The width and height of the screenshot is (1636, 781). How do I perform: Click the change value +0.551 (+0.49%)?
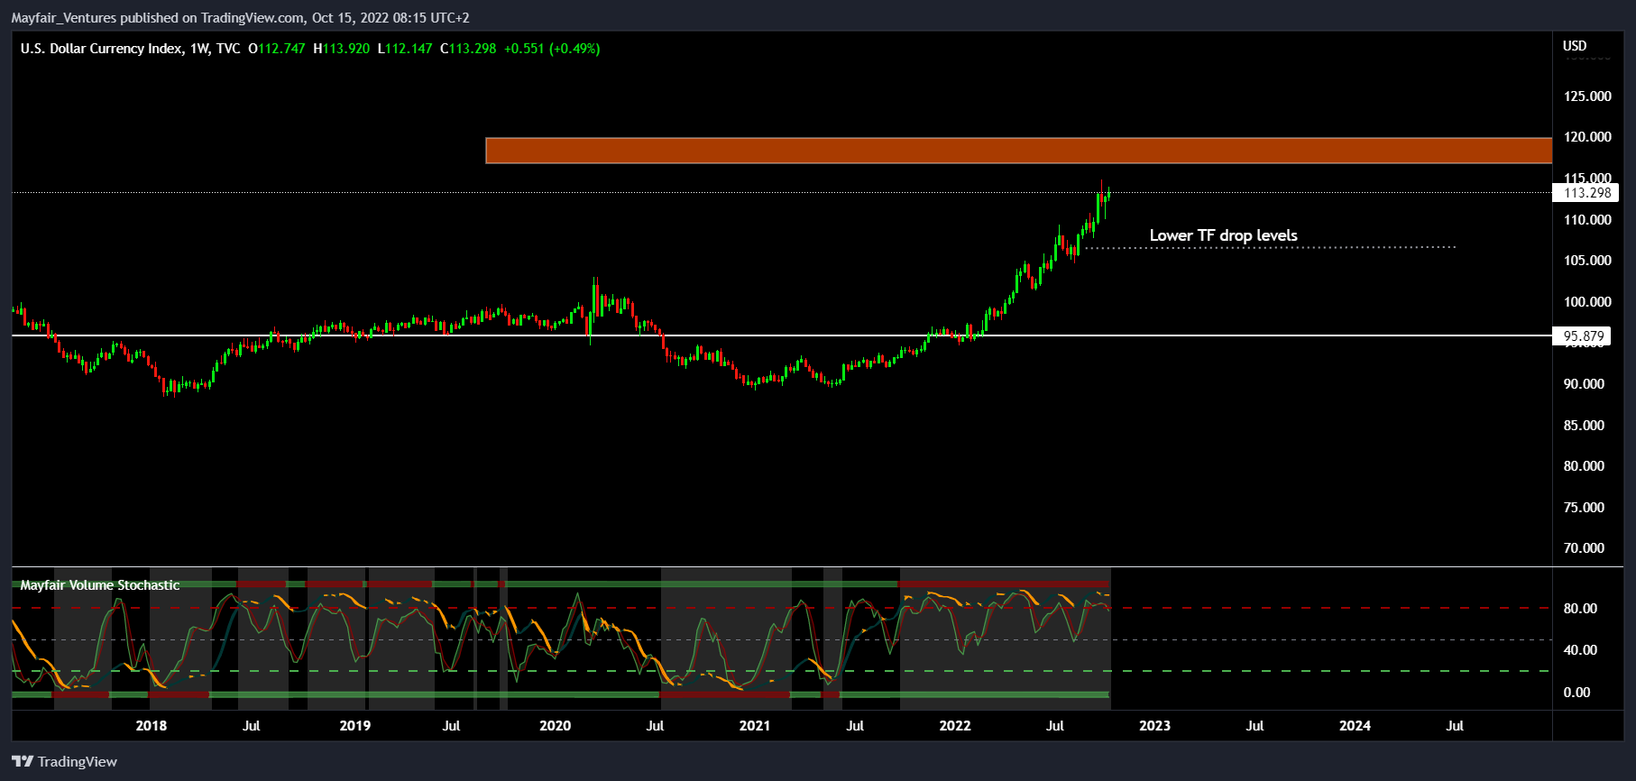(x=552, y=49)
